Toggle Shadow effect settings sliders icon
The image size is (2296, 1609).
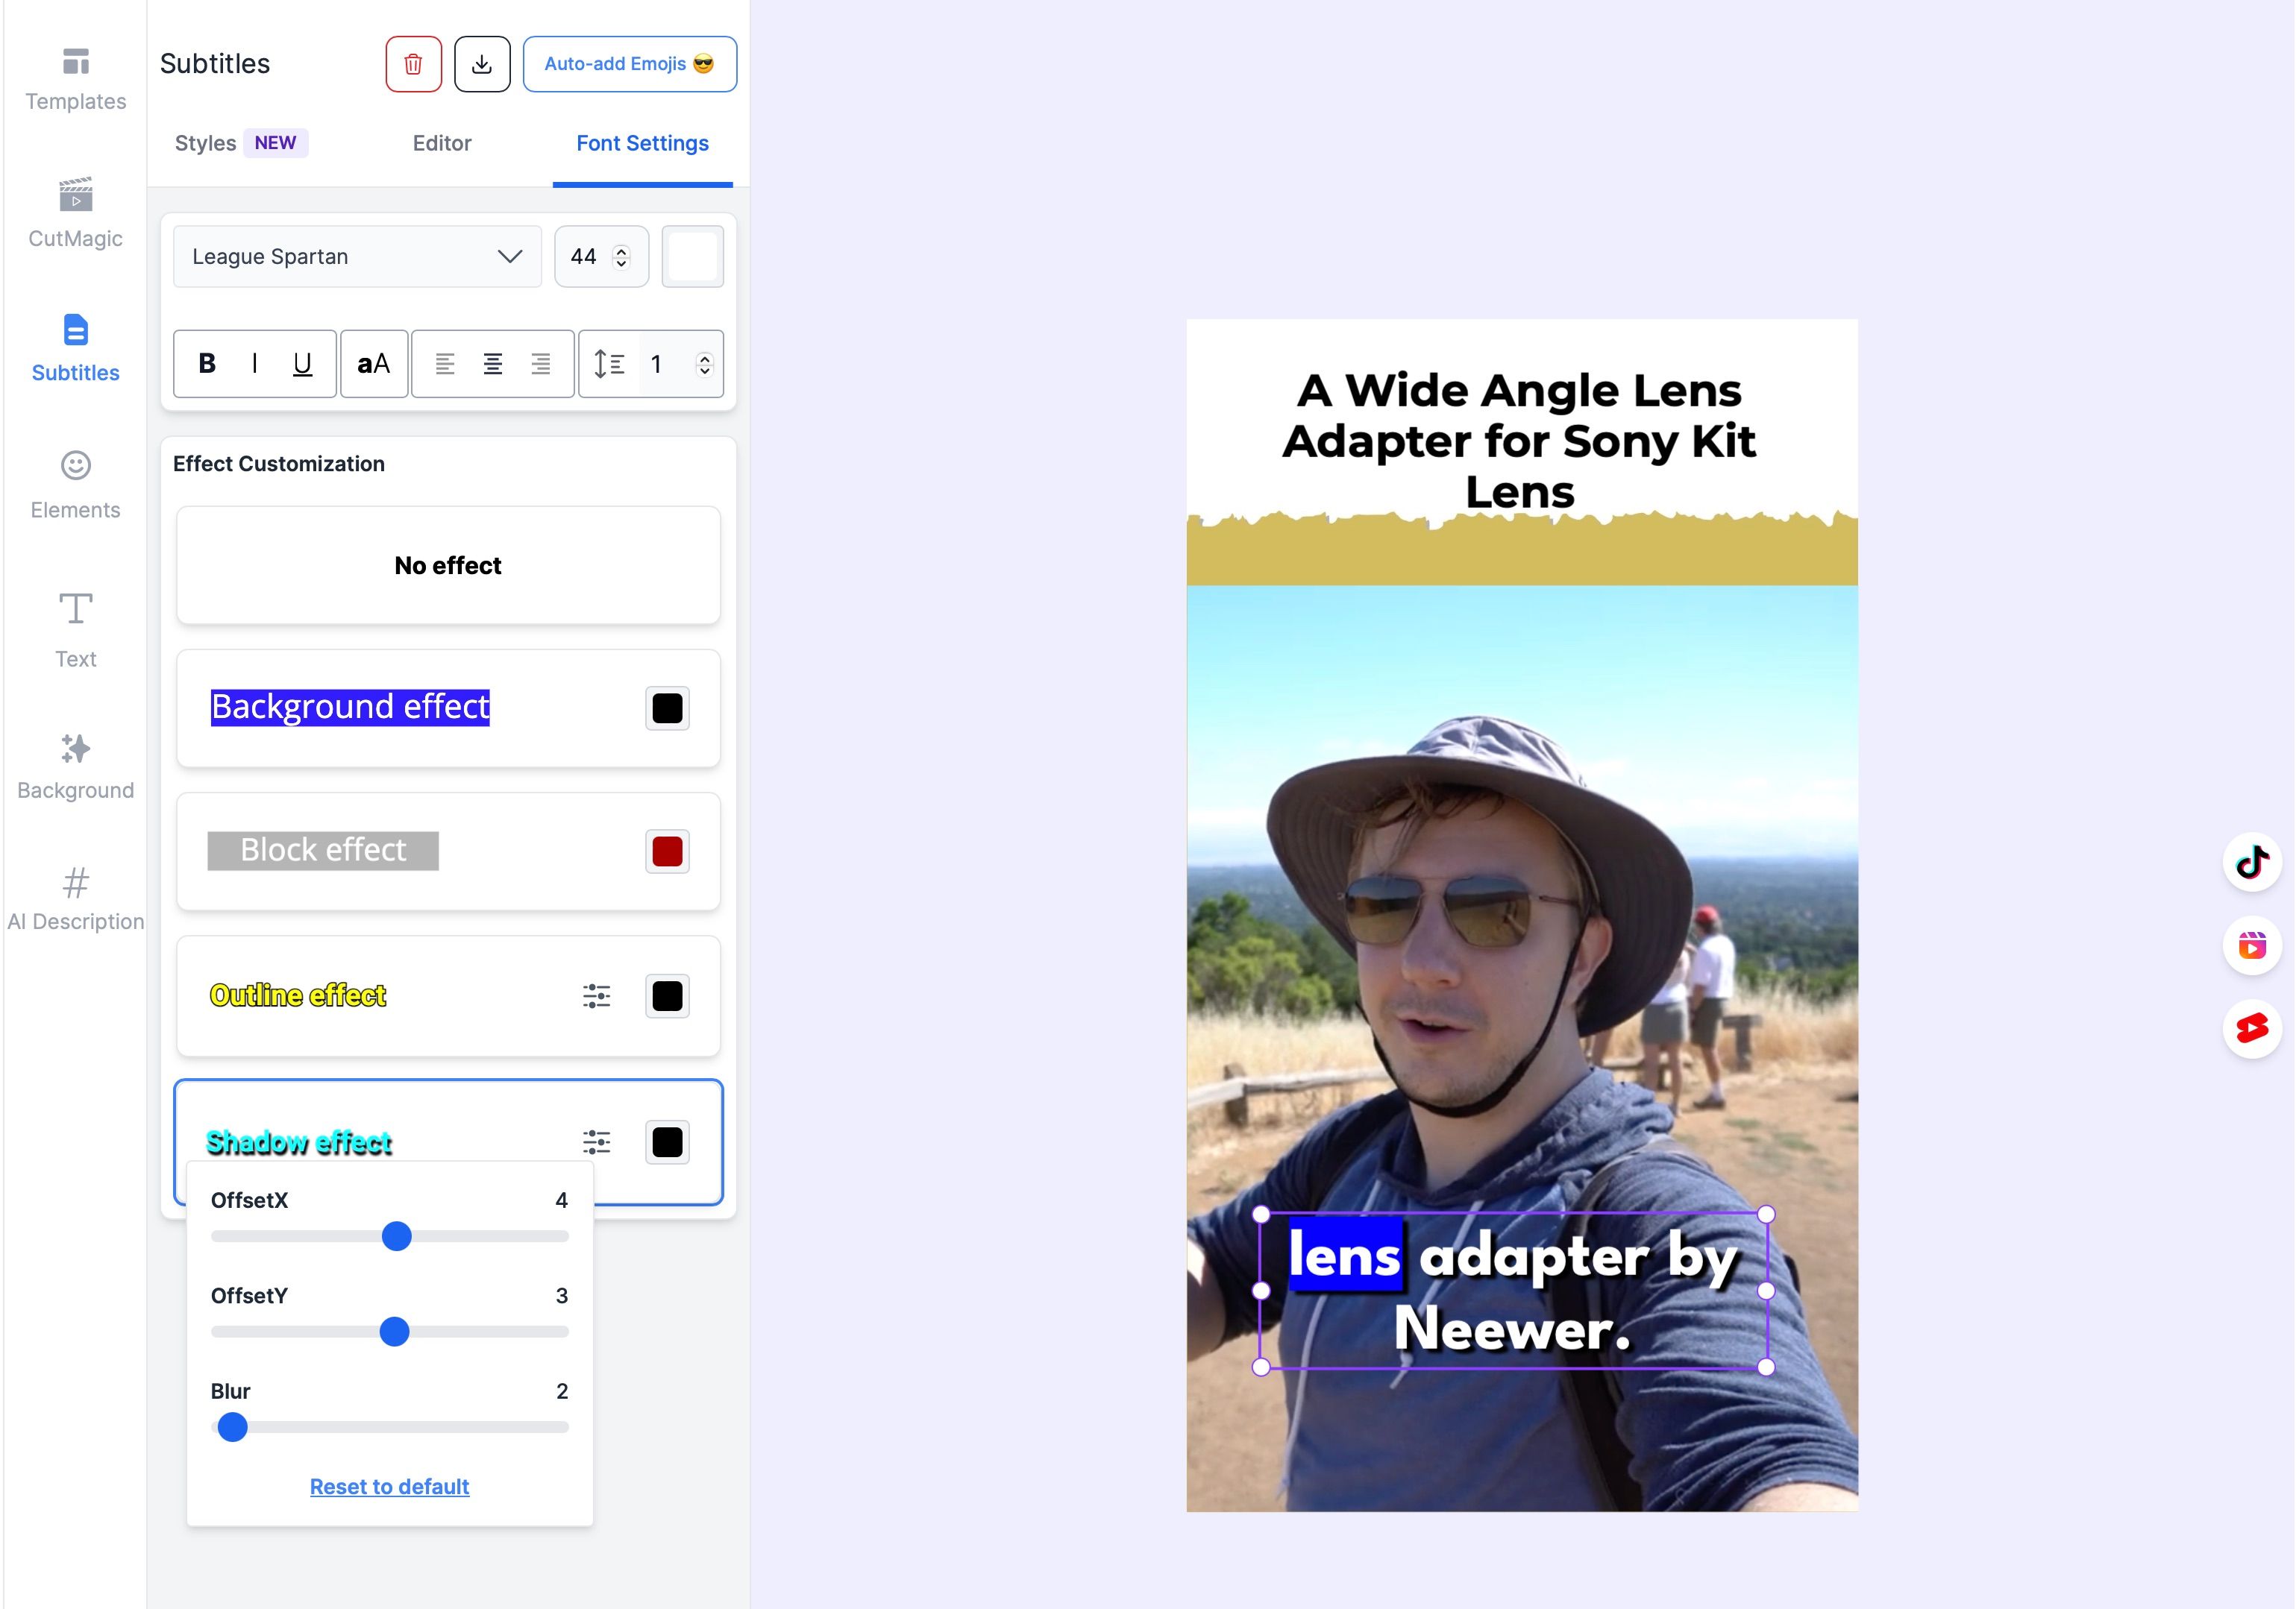[597, 1142]
